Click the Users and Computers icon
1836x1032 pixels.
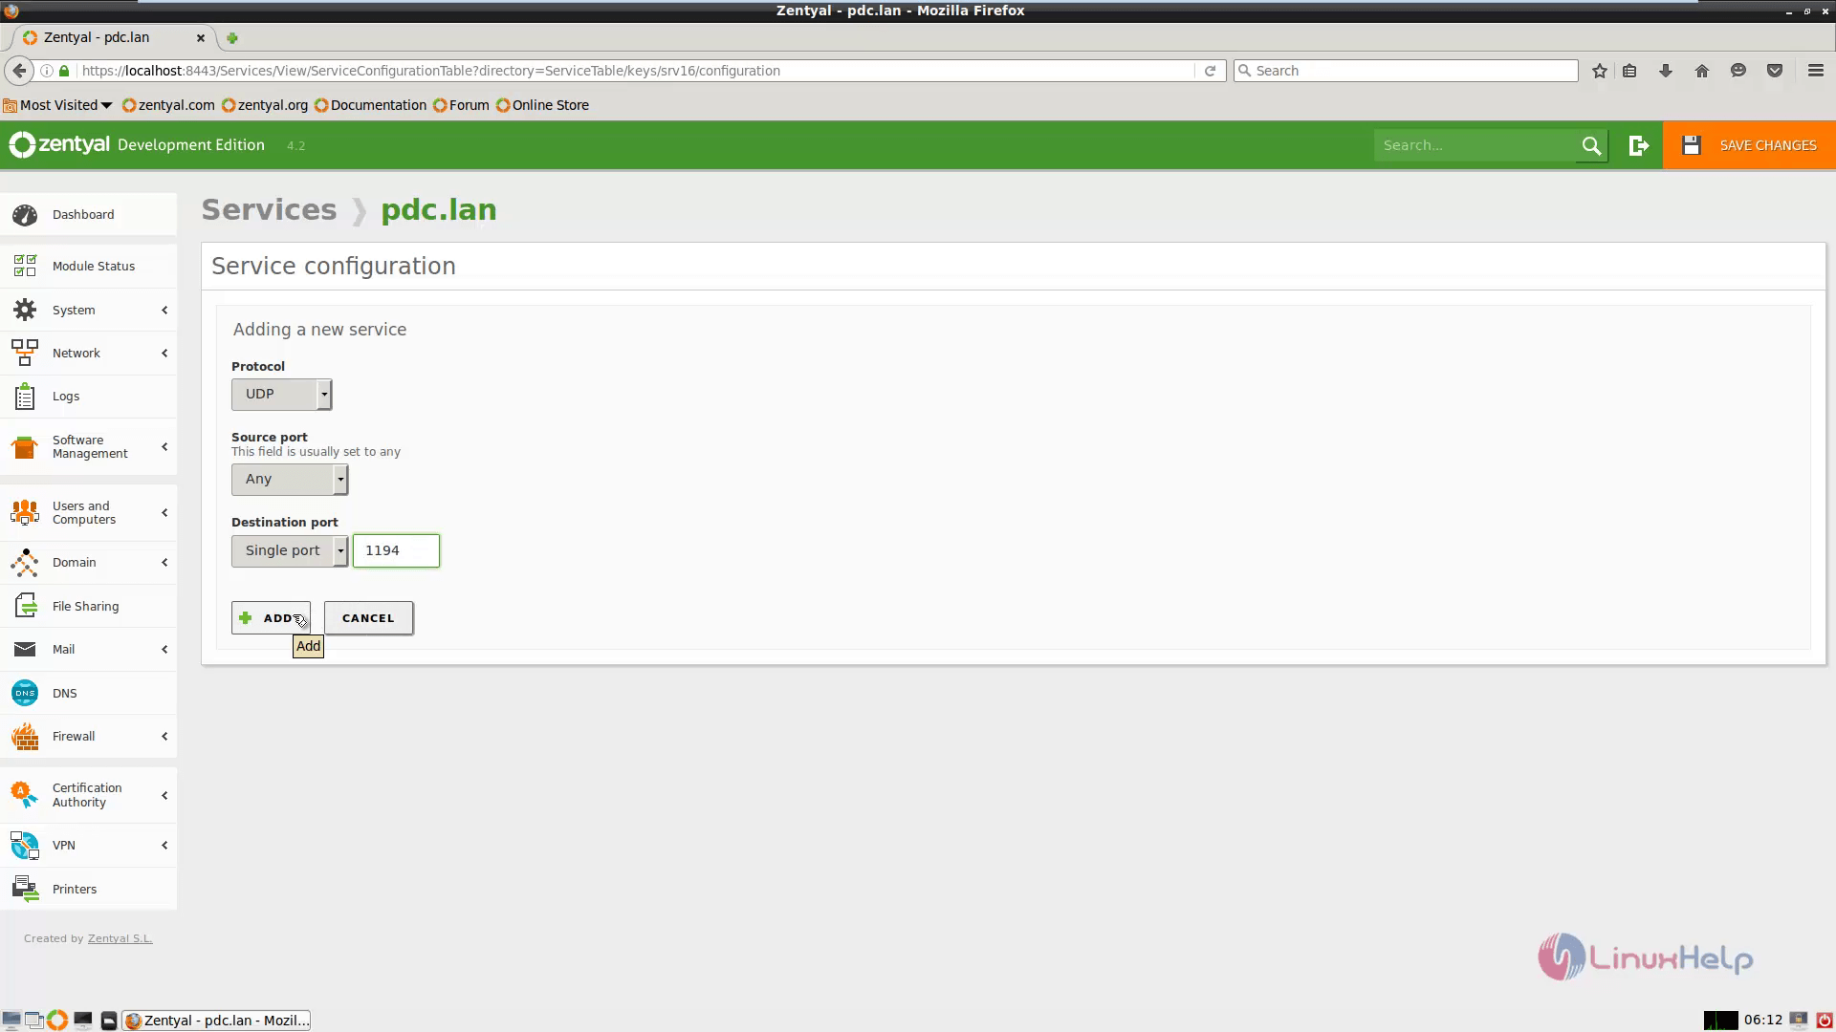(x=24, y=513)
